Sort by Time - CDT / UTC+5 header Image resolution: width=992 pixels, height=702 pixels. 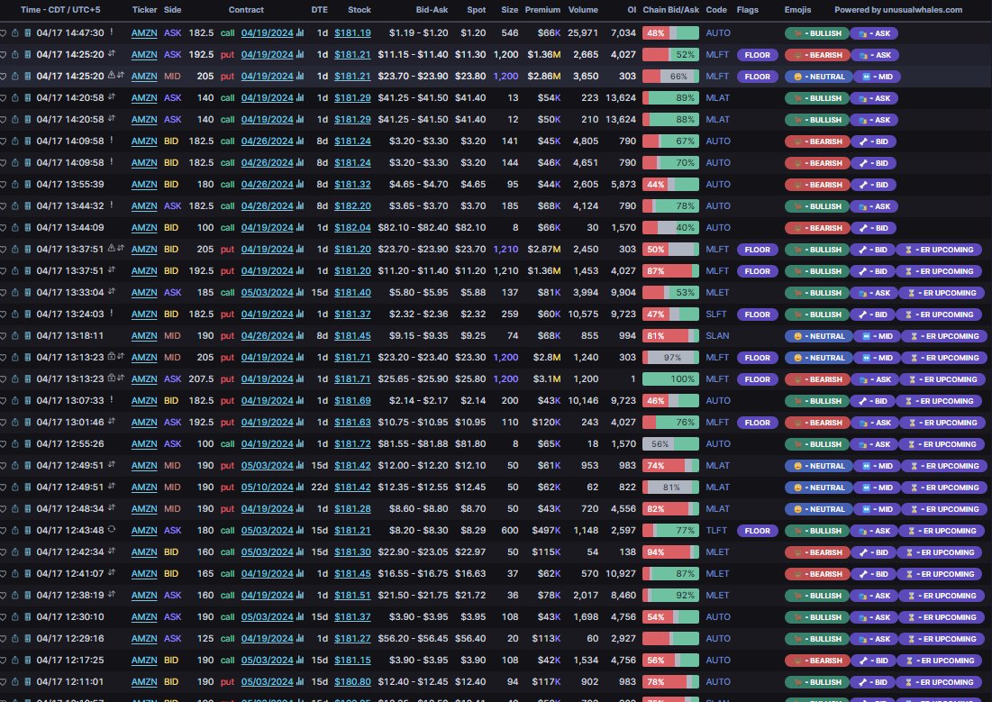click(60, 10)
